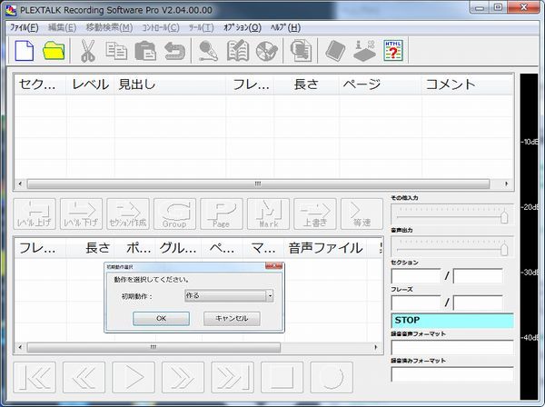
Task: Open a project with the yellow folder icon
Action: click(54, 51)
